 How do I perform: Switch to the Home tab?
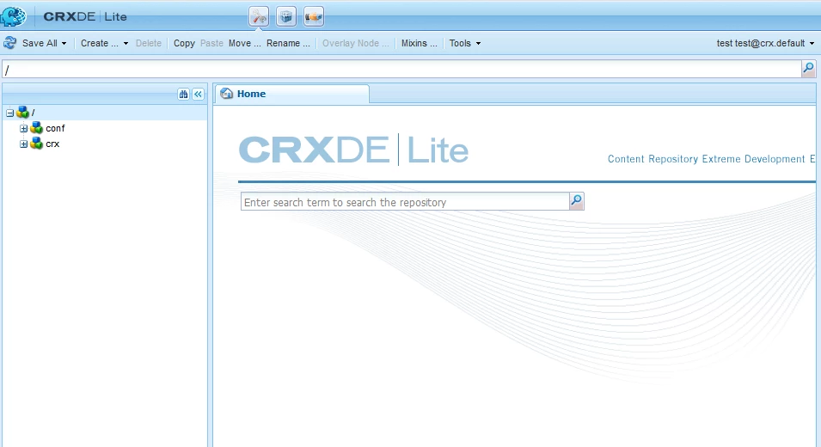292,95
